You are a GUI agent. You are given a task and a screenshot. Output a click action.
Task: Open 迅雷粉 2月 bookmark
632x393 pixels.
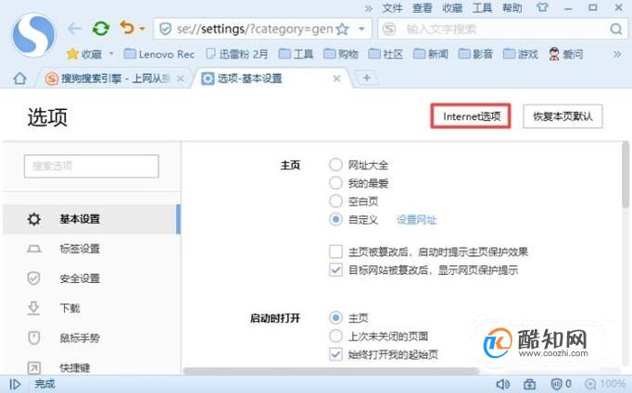tap(236, 54)
